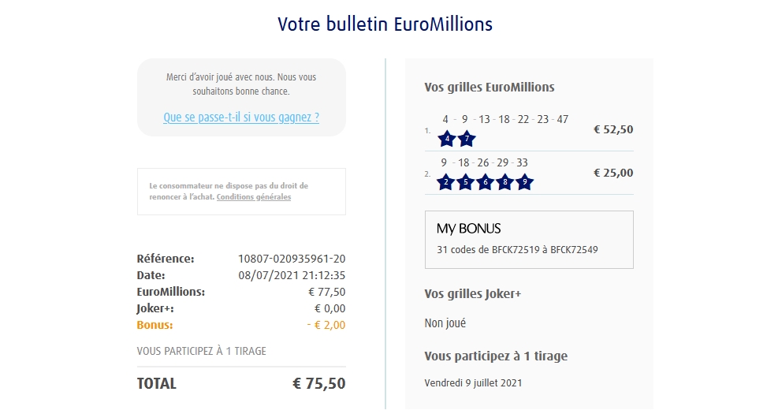Open the Conditions générales link
This screenshot has width=767, height=414.
click(x=254, y=197)
